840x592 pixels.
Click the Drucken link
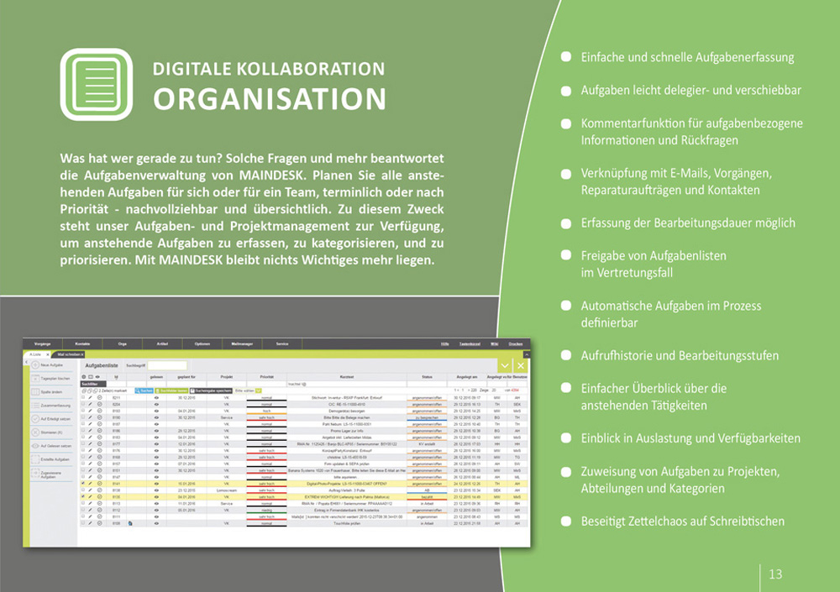tap(516, 344)
